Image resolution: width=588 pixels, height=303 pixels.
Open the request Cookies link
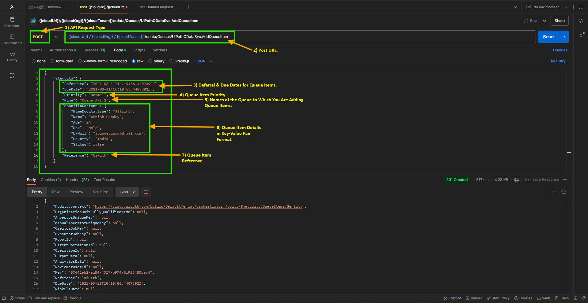560,50
